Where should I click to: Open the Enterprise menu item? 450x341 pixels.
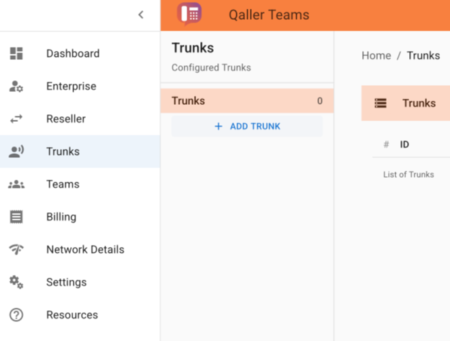(x=80, y=86)
